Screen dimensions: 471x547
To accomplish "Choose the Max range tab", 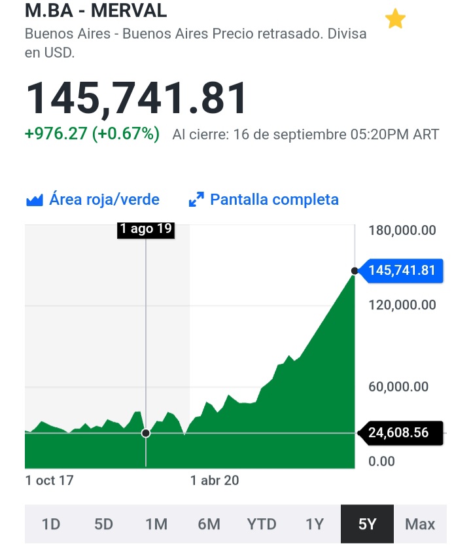I will [x=420, y=524].
